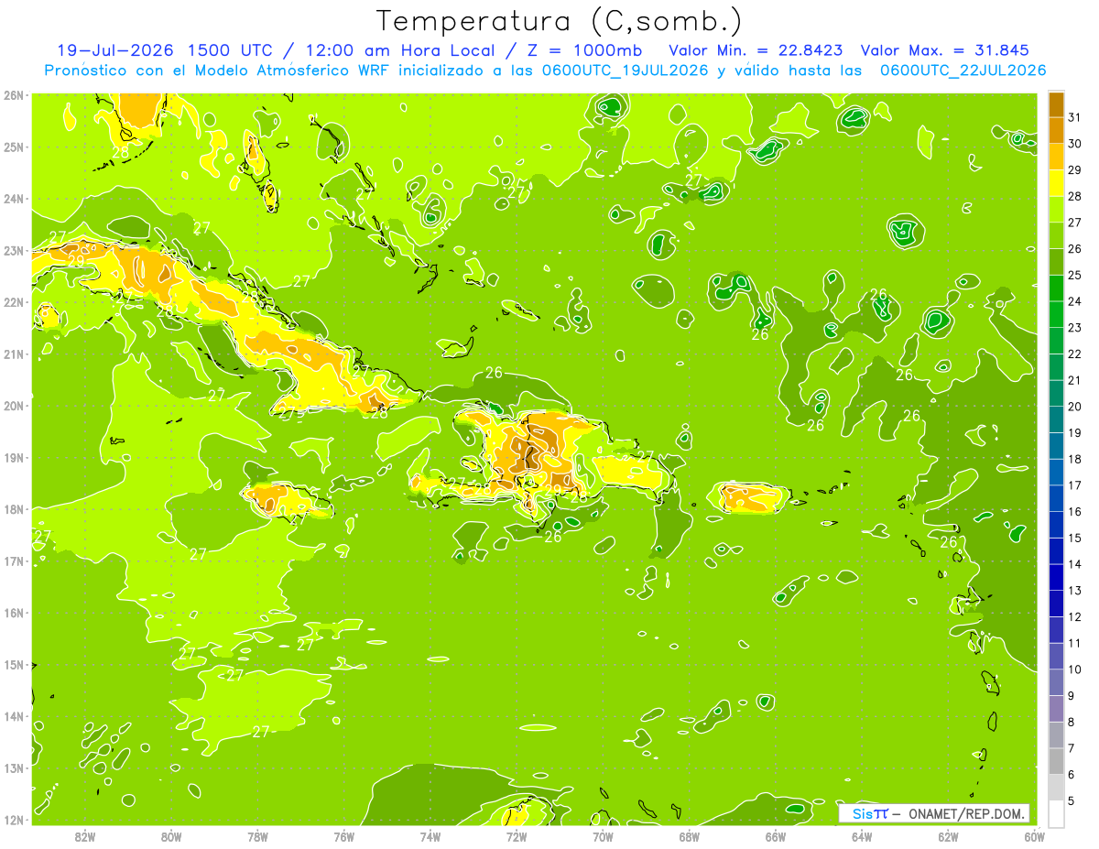Screen dimensions: 1099x849
Task: Click the 82W longitude axis label
Action: (x=84, y=836)
